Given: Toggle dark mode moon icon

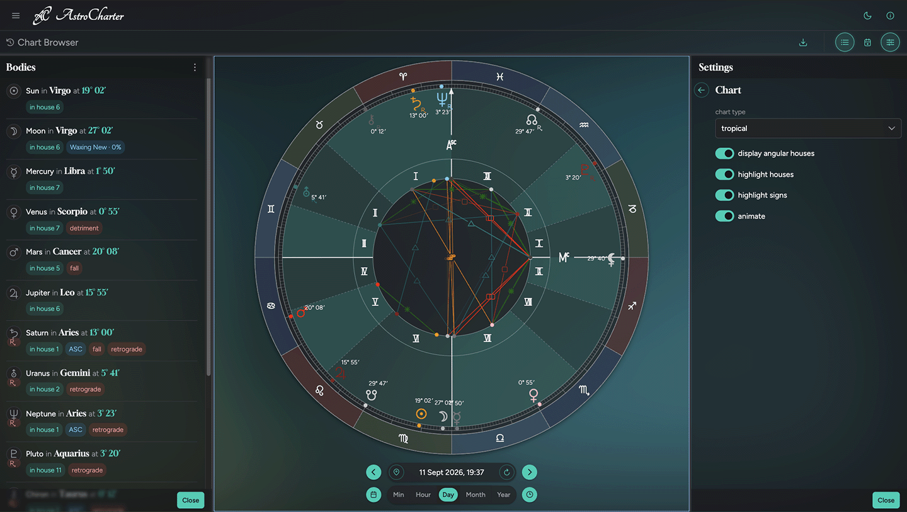Looking at the screenshot, I should [x=867, y=16].
